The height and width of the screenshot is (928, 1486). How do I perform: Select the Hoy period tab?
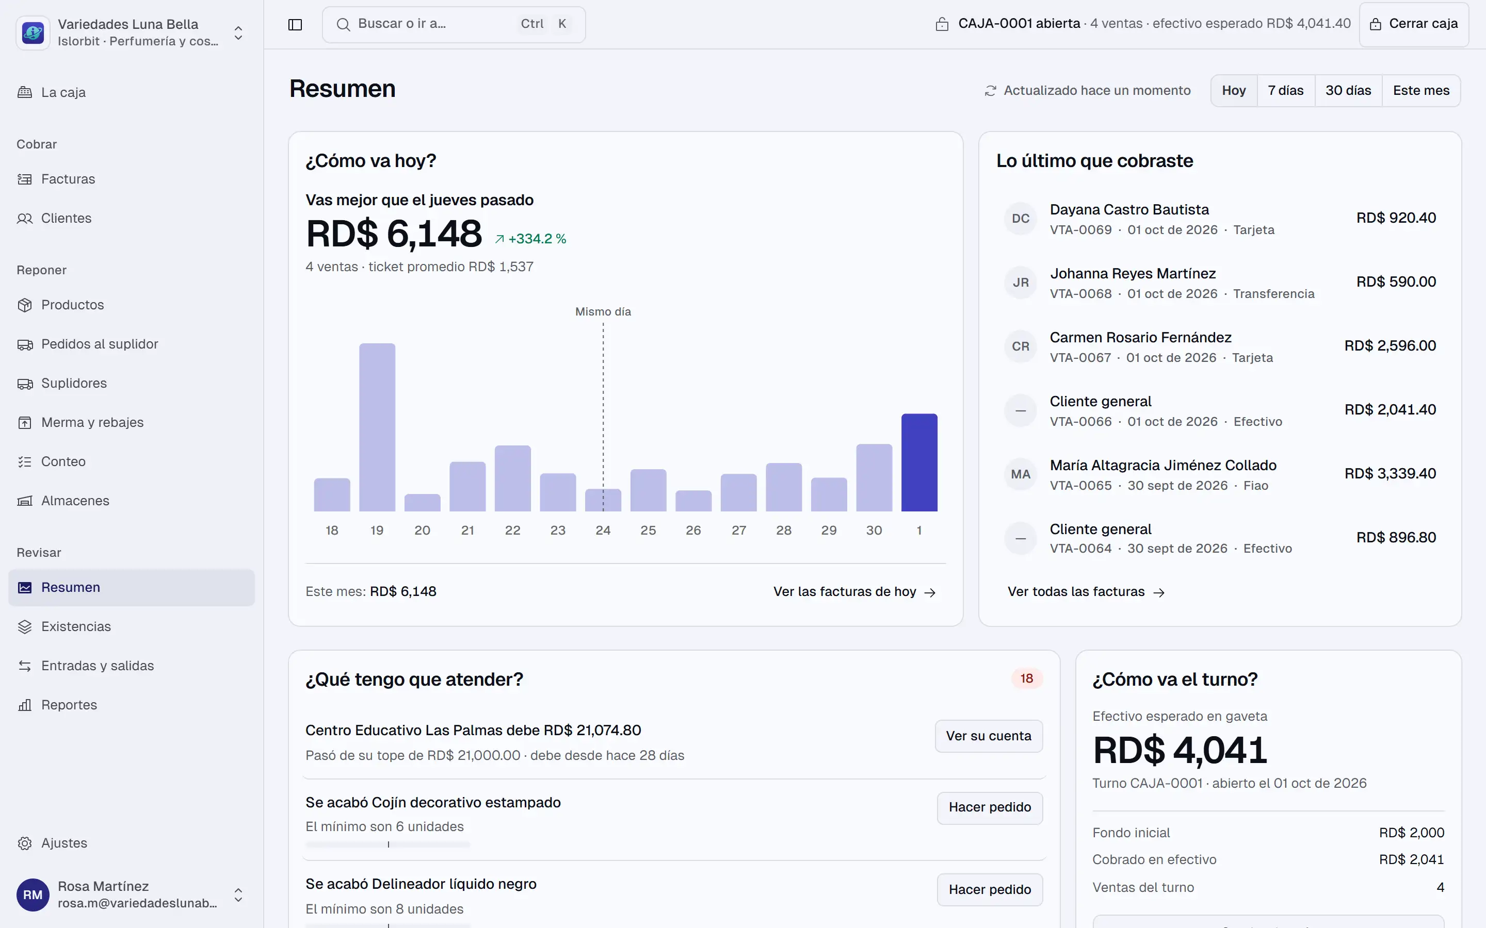(1234, 91)
